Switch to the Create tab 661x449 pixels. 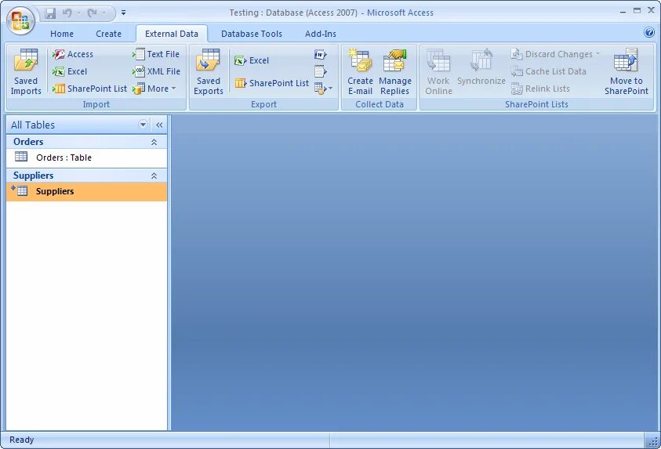pos(108,34)
